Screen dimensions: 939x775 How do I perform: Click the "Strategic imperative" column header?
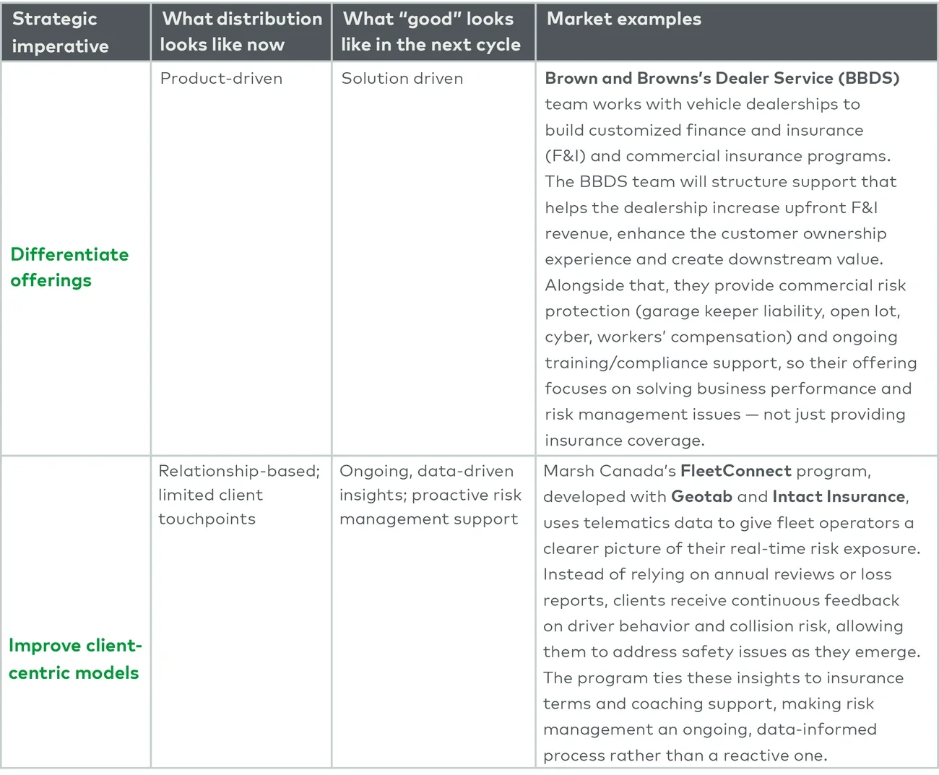point(61,33)
